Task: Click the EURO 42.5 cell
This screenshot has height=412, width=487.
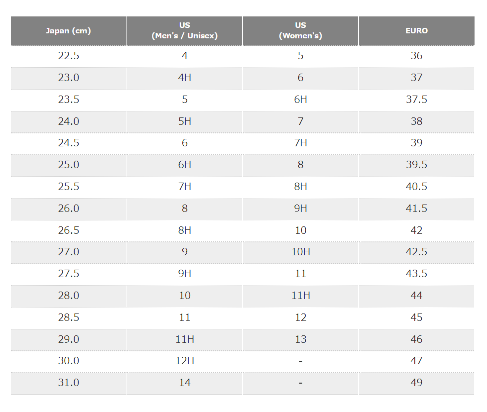Action: tap(416, 252)
